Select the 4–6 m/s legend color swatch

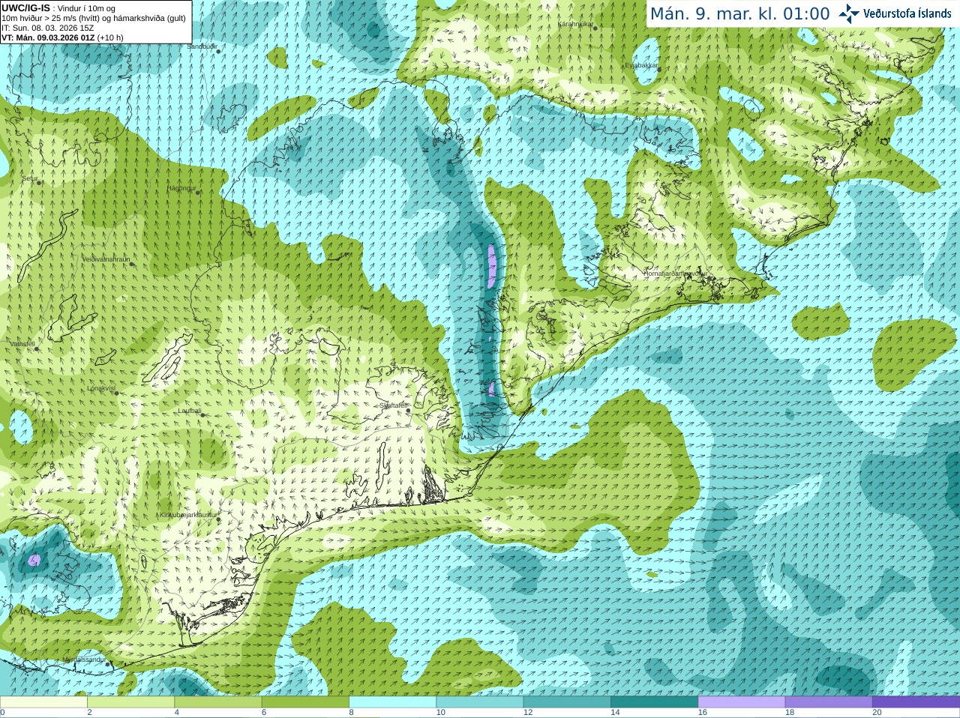click(217, 702)
